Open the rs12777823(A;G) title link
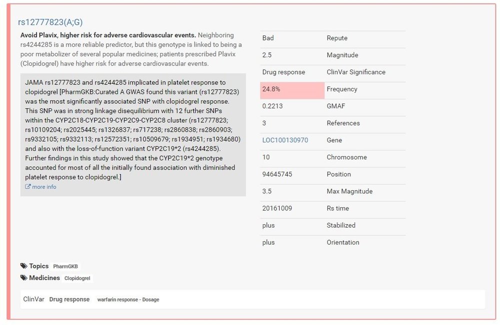 tap(50, 22)
